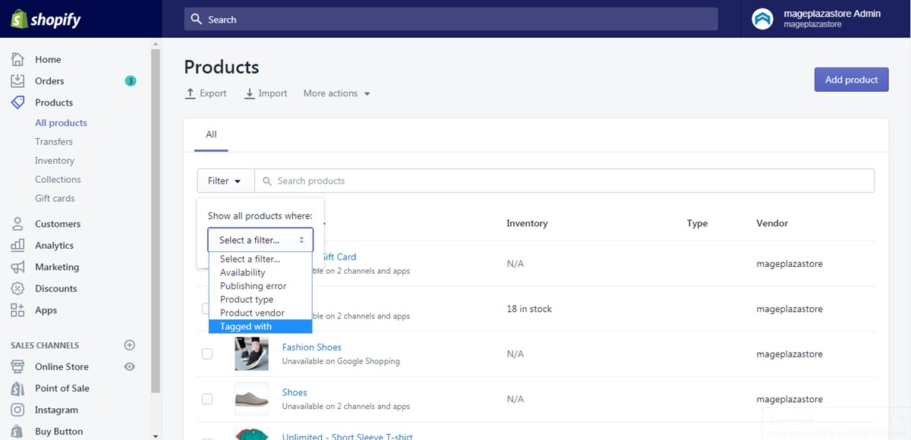911x440 pixels.
Task: Go to Orders section
Action: 49,81
